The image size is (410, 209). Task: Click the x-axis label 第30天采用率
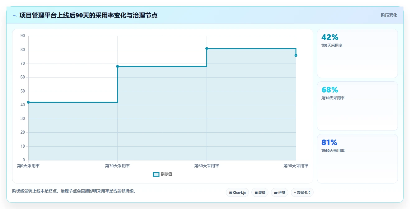point(118,166)
